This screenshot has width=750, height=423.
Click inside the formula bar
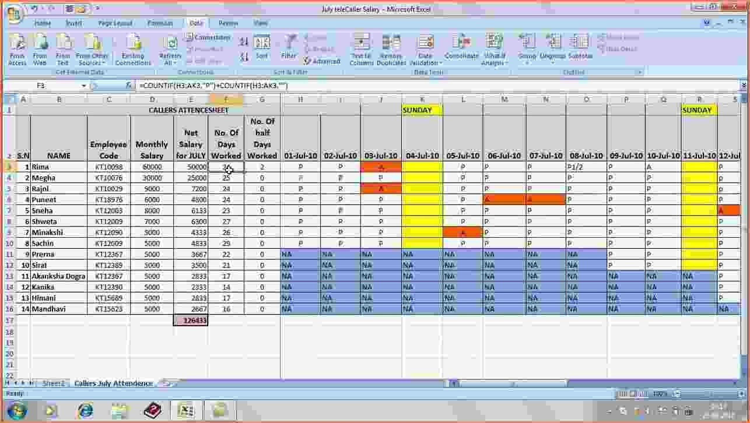point(408,86)
